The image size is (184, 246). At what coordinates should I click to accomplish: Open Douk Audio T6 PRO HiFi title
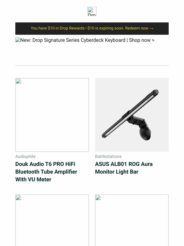point(46,172)
